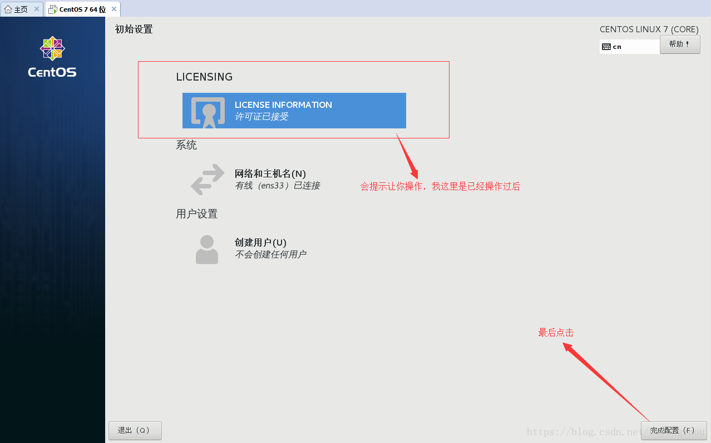Click the CentOS logo in sidebar
The height and width of the screenshot is (443, 711).
tap(52, 57)
